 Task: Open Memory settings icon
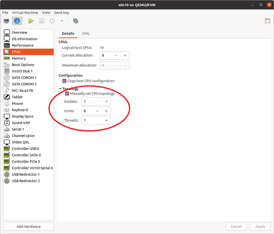[7, 58]
